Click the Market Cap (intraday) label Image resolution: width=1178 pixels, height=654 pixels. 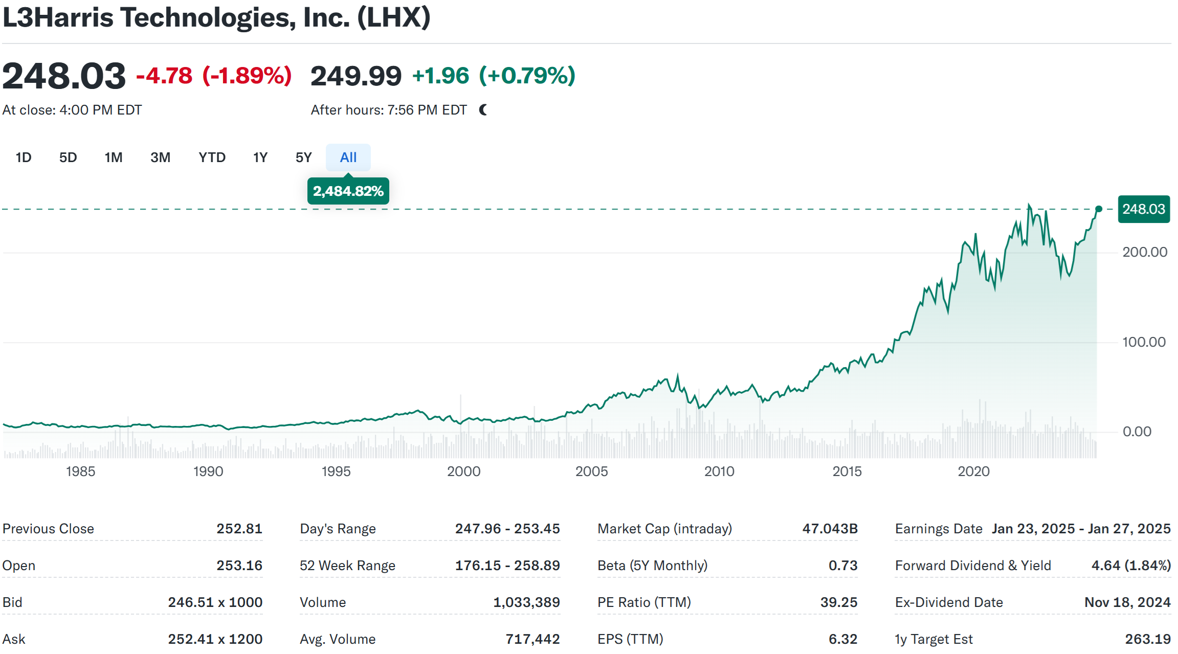click(x=665, y=529)
